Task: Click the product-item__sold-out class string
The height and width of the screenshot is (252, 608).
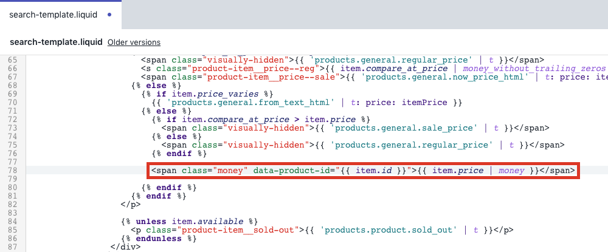Action: 238,230
